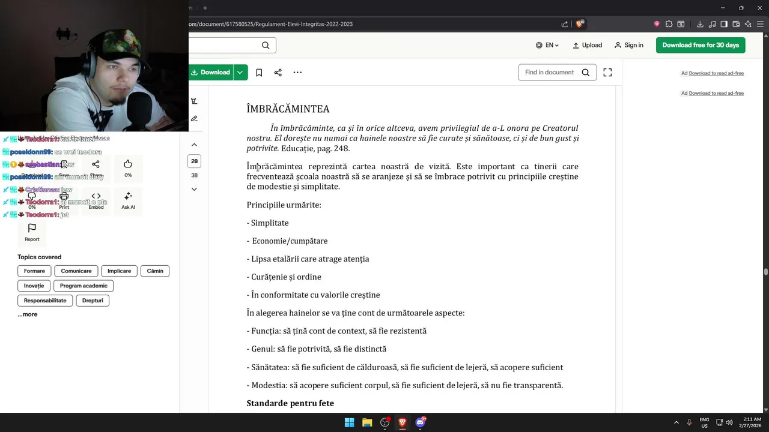
Task: Click the search magnifier in Scribd search box
Action: click(266, 45)
